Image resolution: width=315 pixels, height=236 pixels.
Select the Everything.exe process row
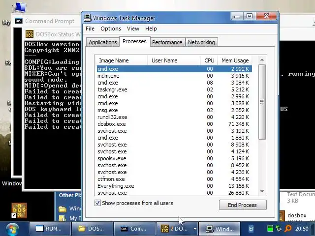point(174,186)
